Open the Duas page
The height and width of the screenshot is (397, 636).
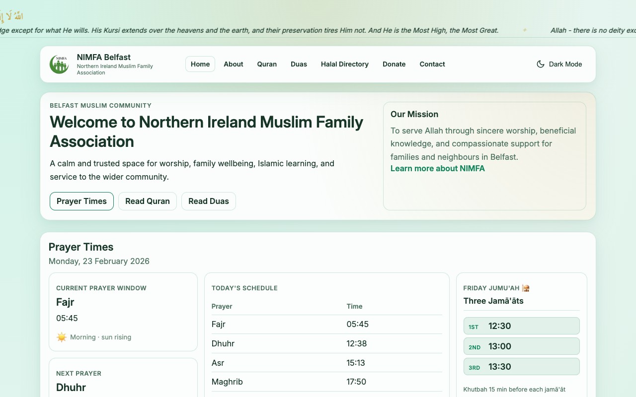(299, 64)
